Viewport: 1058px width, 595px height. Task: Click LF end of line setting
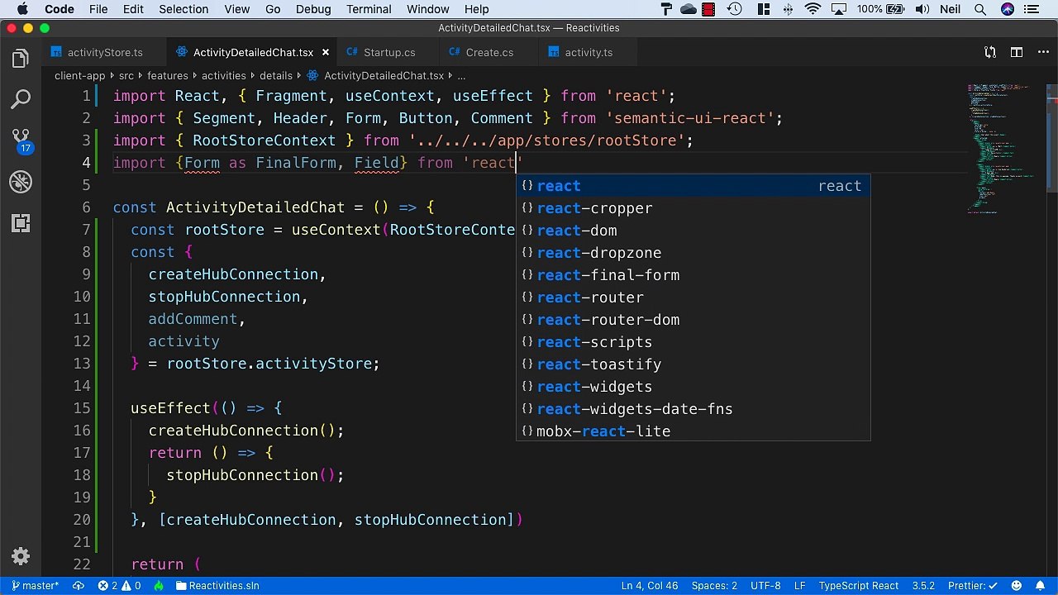coord(799,586)
